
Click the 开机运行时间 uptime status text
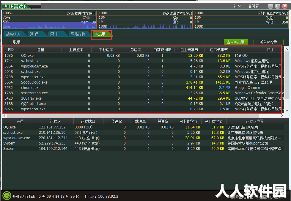[x=46, y=196]
